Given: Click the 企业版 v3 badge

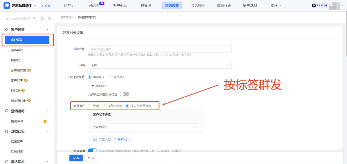Looking at the screenshot, I should 320,5.
